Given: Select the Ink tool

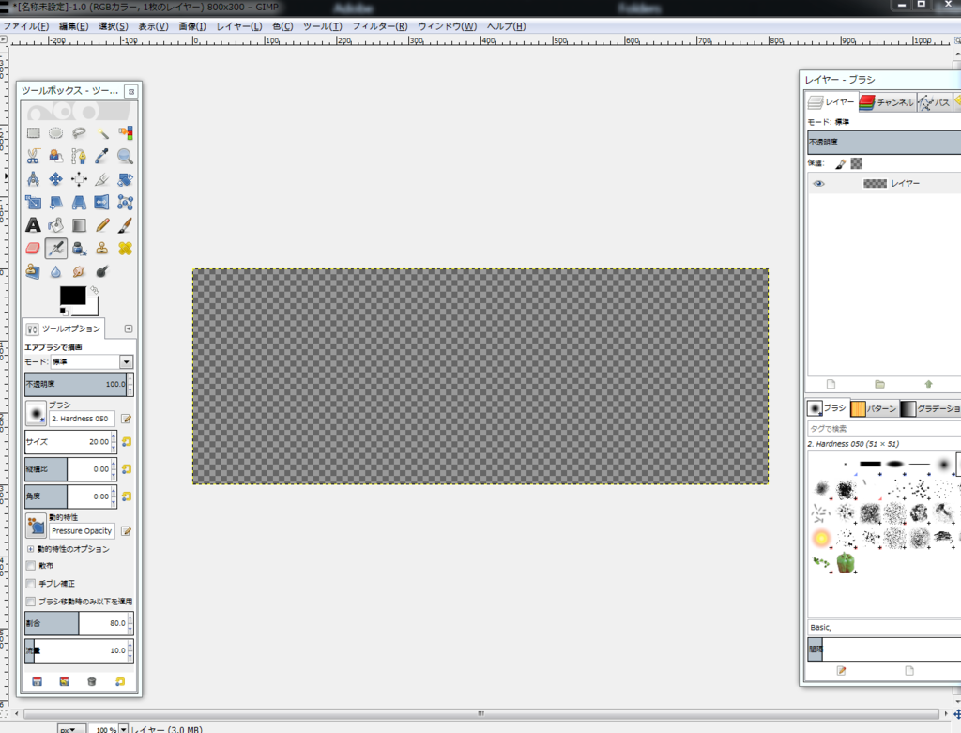Looking at the screenshot, I should point(79,248).
